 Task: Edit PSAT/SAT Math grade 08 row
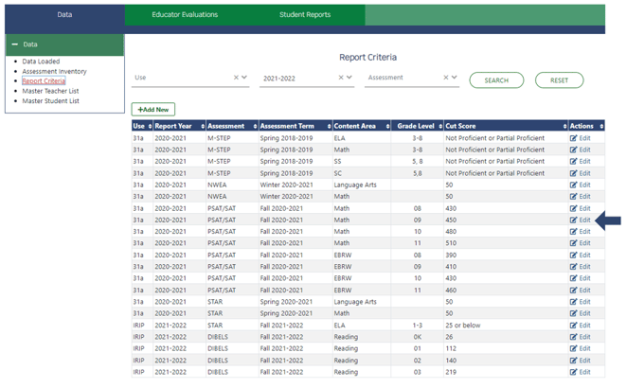[580, 208]
